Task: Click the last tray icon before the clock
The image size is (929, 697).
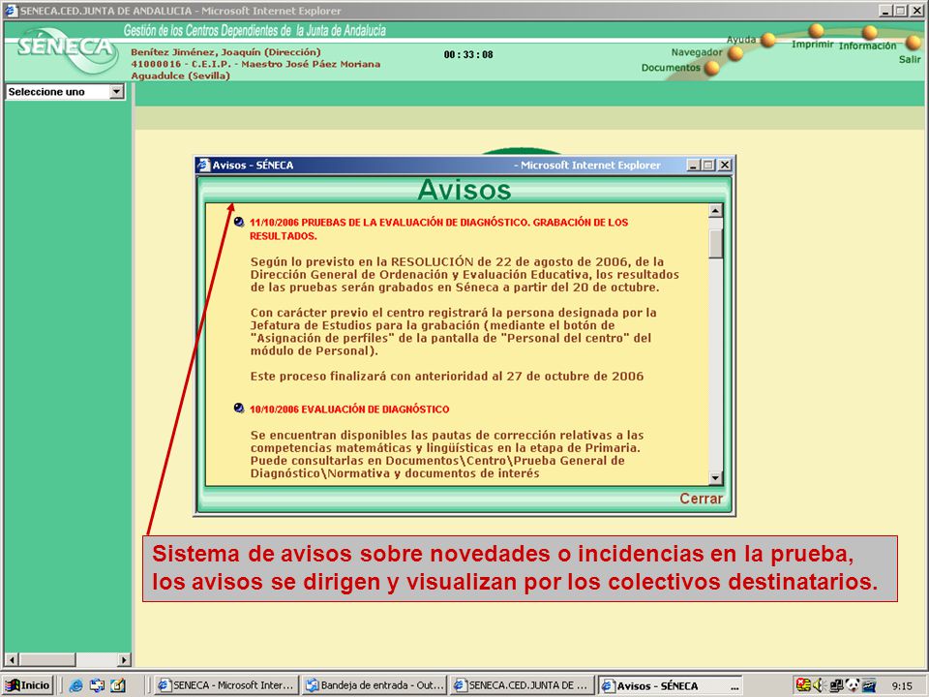Action: pos(869,685)
